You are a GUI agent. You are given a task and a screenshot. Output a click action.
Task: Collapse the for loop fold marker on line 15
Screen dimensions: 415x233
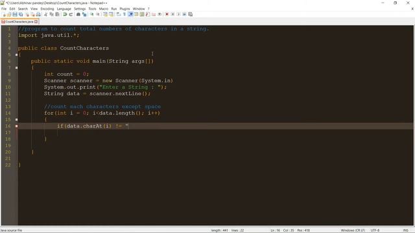pyautogui.click(x=16, y=119)
